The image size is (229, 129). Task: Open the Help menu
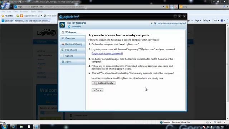(40, 11)
